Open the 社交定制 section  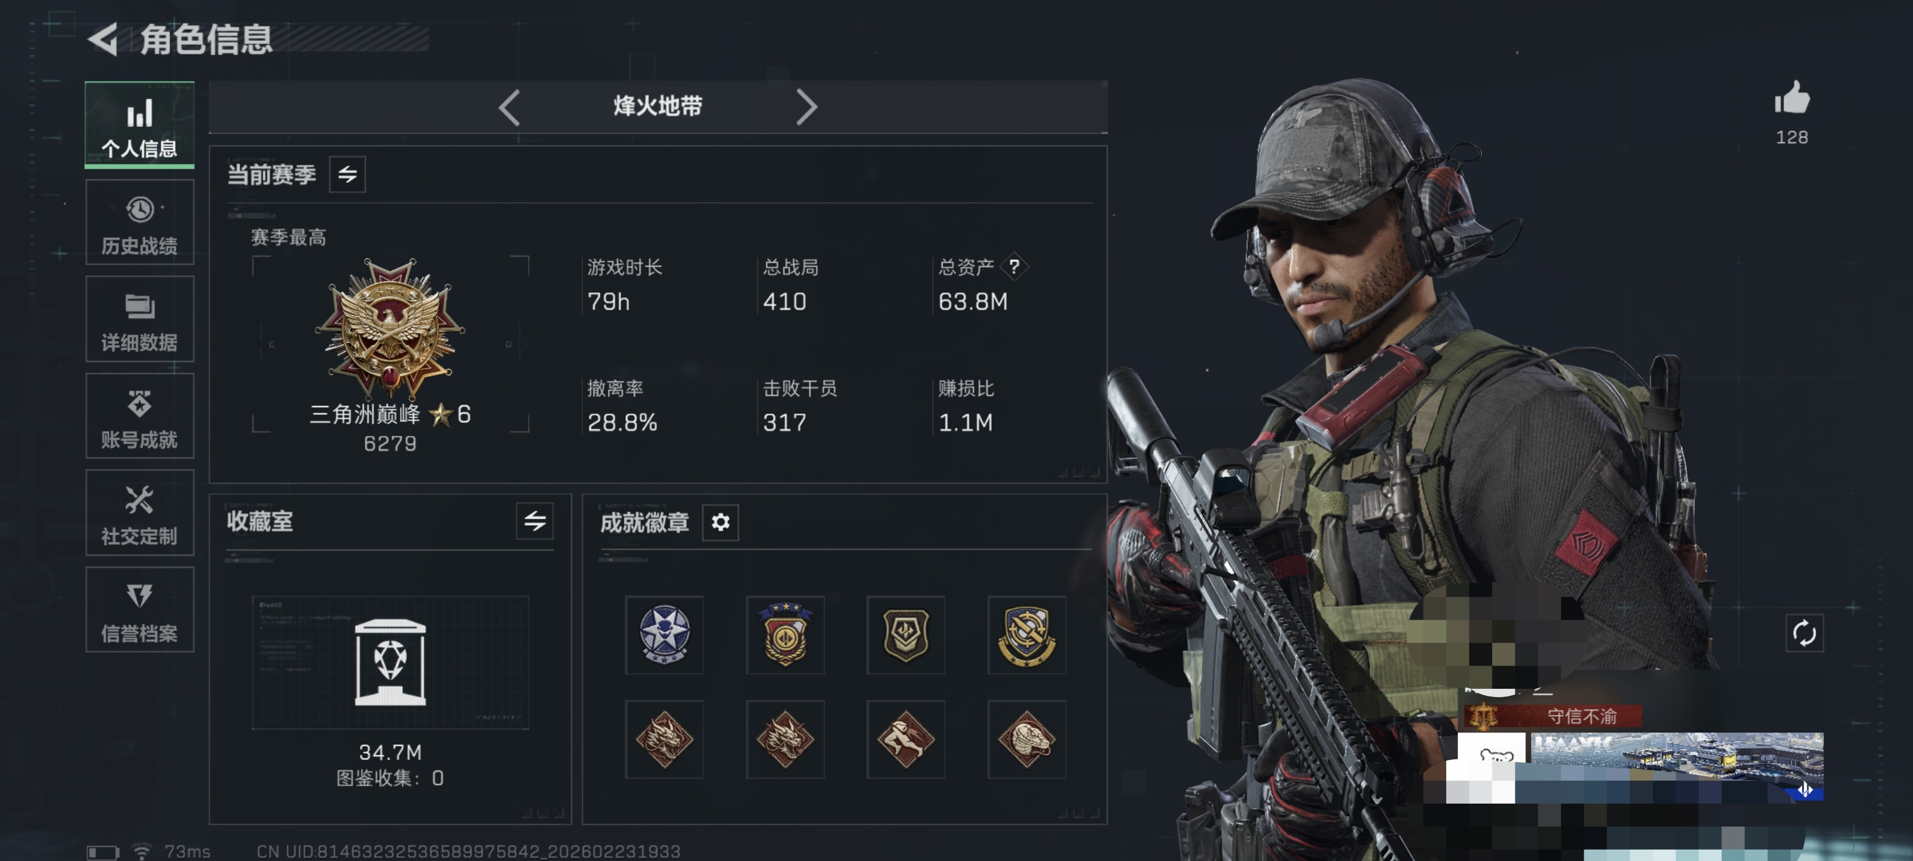pos(140,512)
